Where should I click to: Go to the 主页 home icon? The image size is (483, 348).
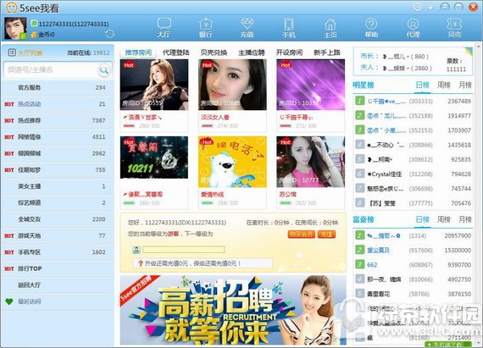330,28
